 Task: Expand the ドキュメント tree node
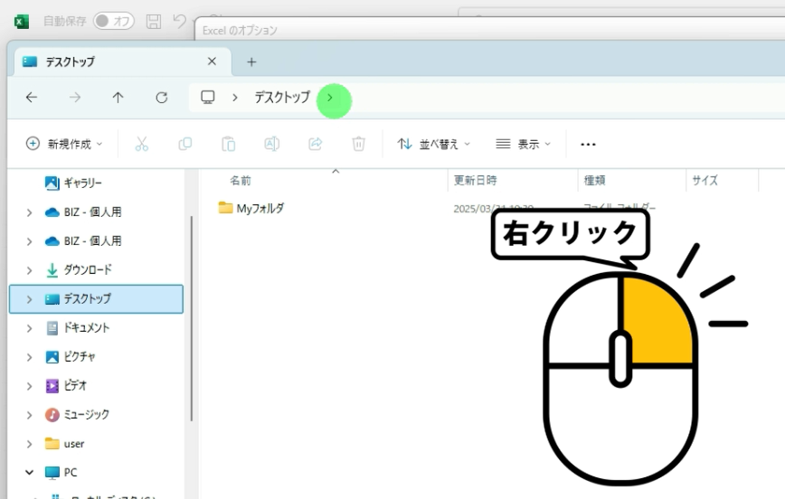pos(29,328)
